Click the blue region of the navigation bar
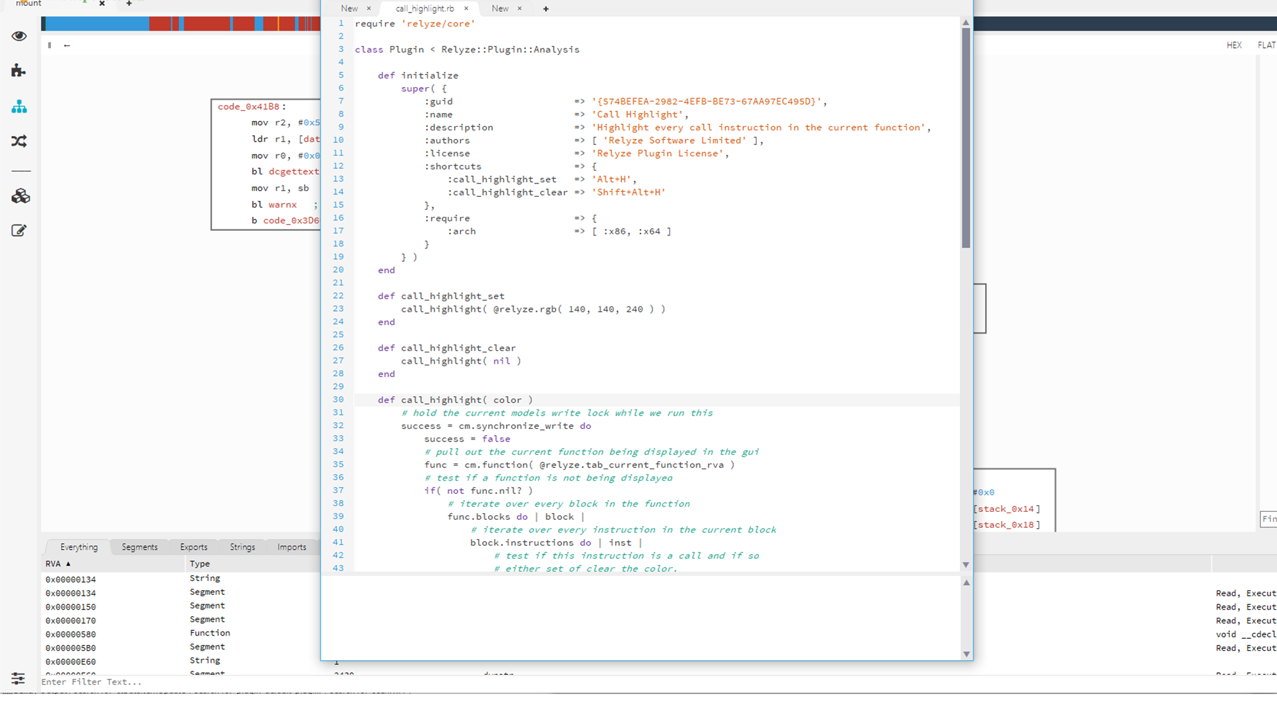Viewport: 1277px width, 718px height. coord(97,24)
